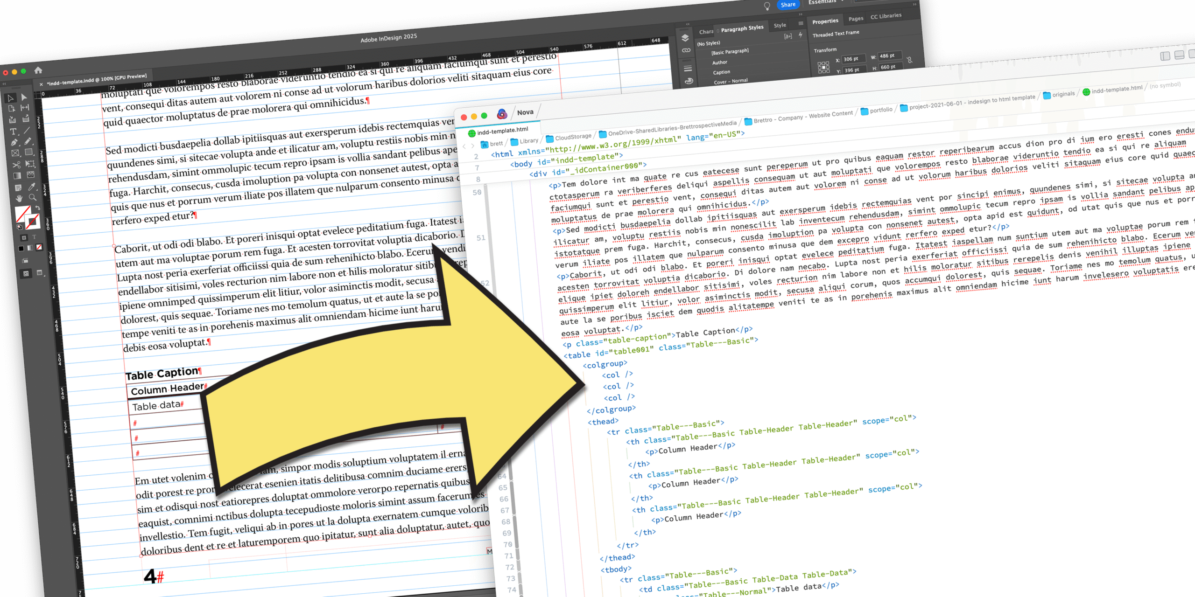Screen dimensions: 1195x597
Task: Open the portfolio folder breadcrumb
Action: tap(876, 110)
